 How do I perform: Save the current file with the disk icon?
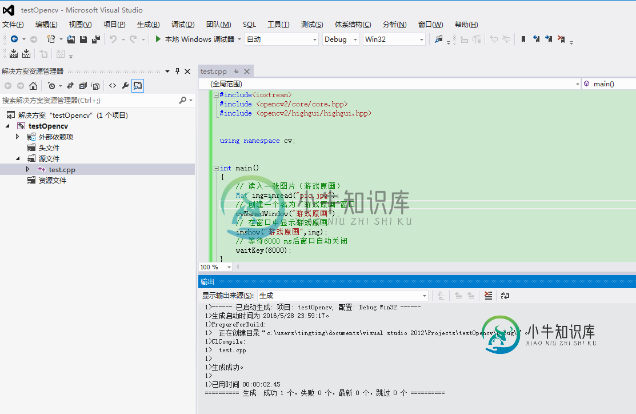(x=83, y=39)
